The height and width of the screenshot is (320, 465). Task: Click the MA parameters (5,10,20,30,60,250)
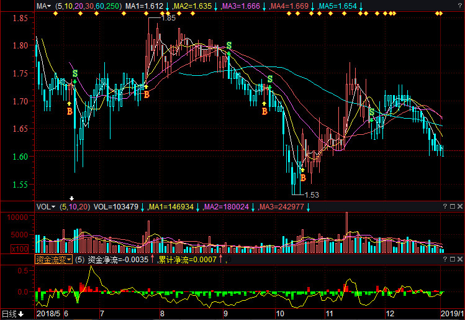(x=88, y=6)
